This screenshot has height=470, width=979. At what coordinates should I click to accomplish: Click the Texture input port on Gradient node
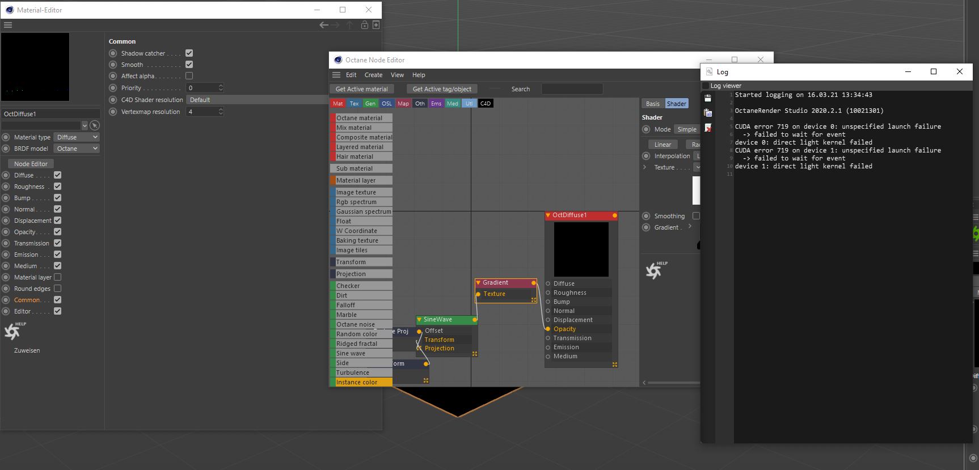[478, 294]
